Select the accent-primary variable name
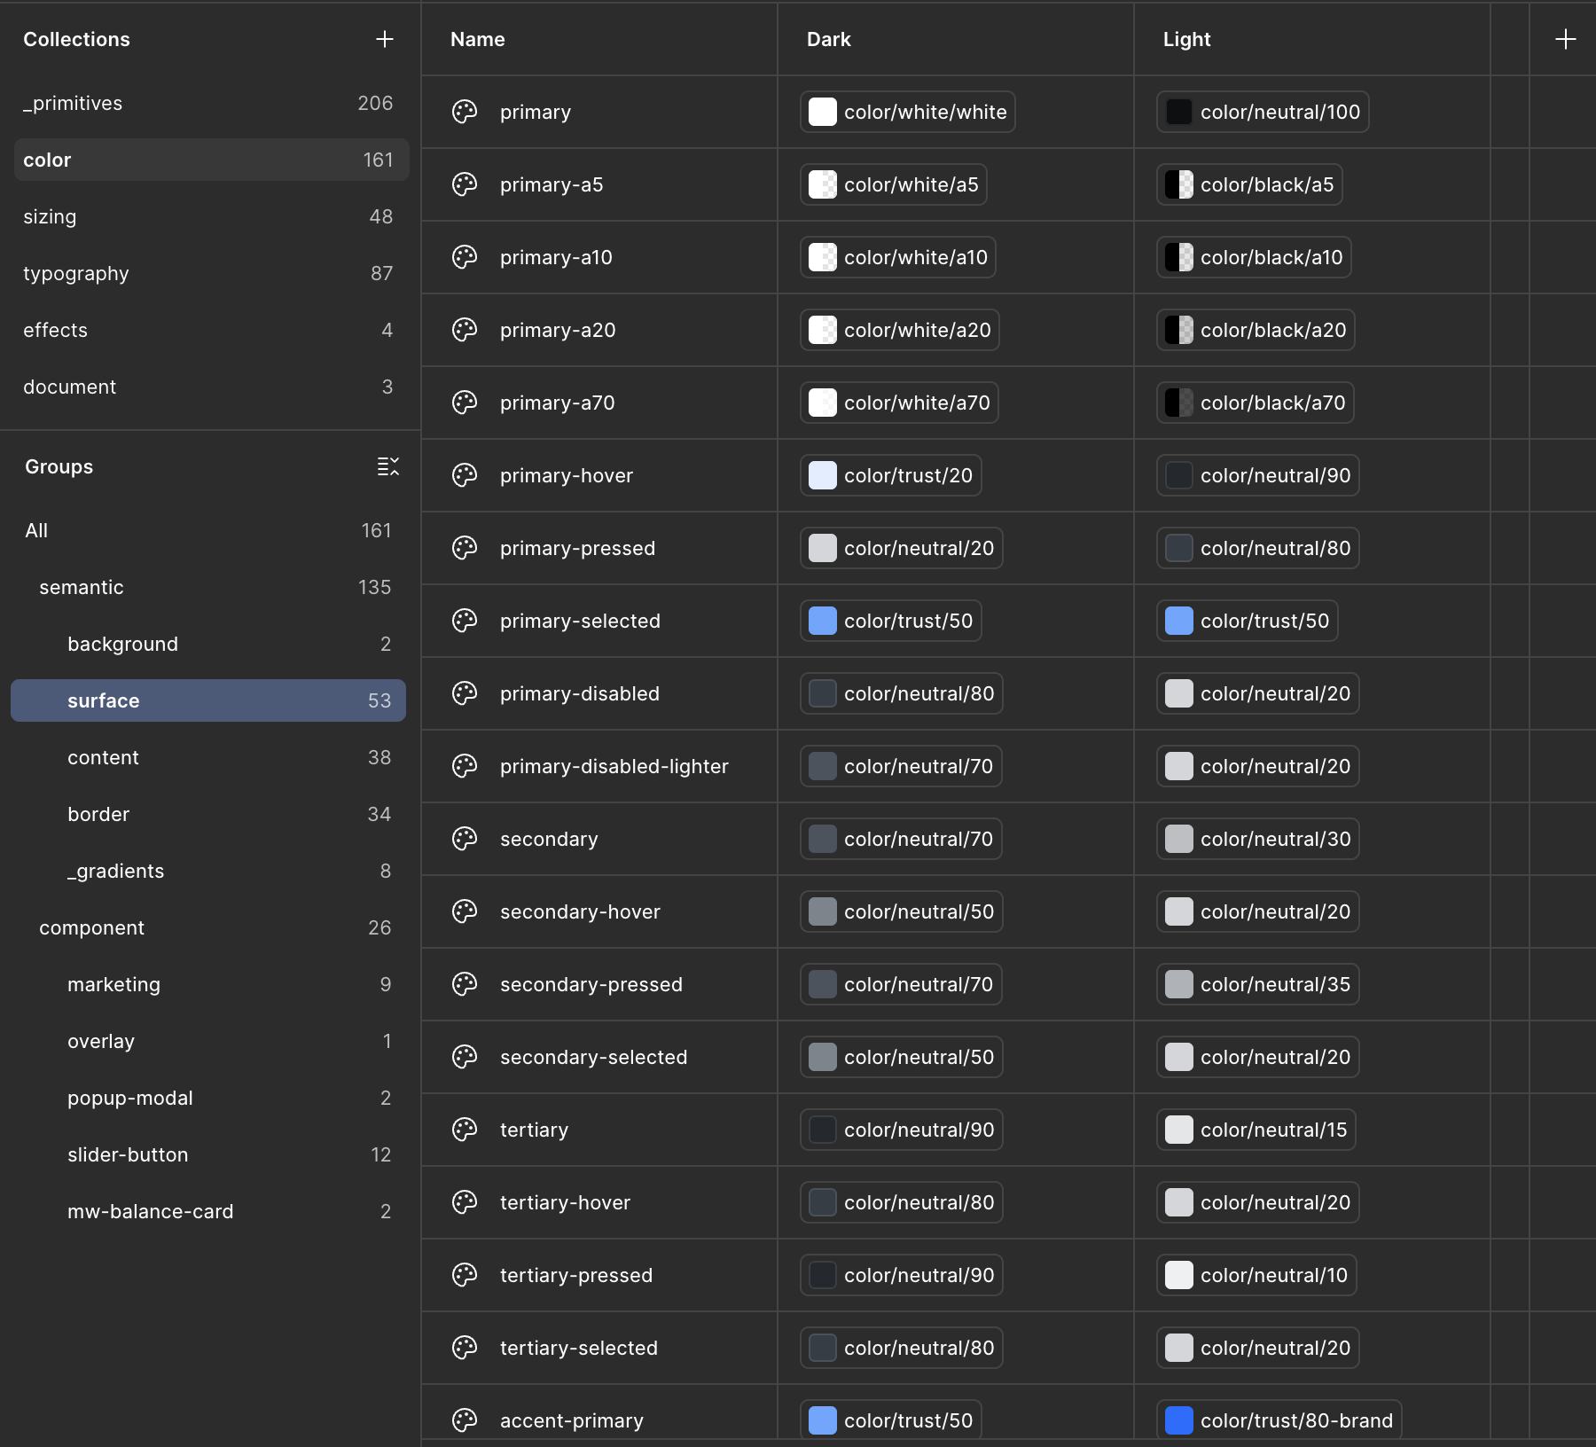 tap(572, 1420)
